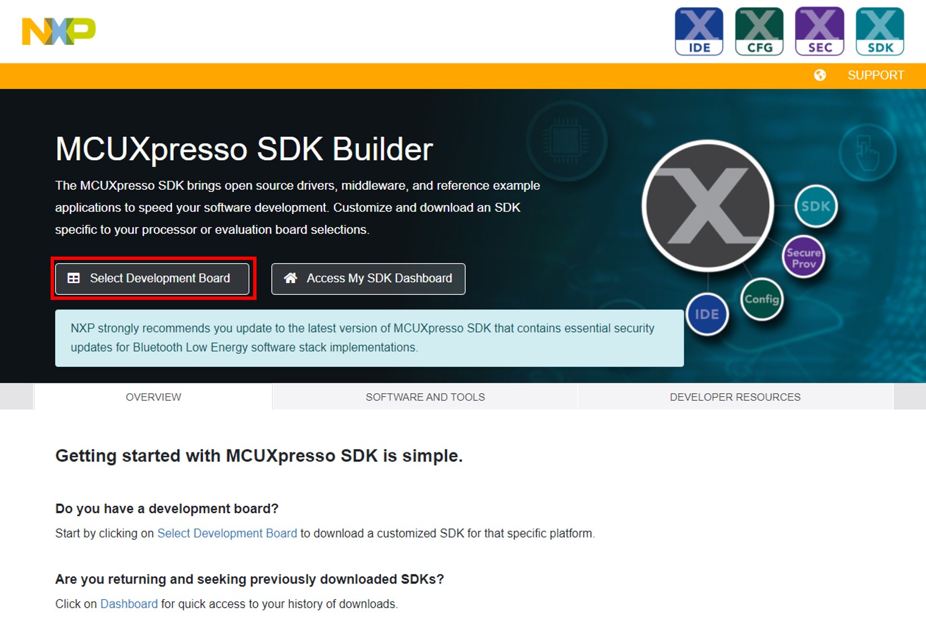Switch to the DEVELOPER RESOURCES tab

click(x=735, y=397)
